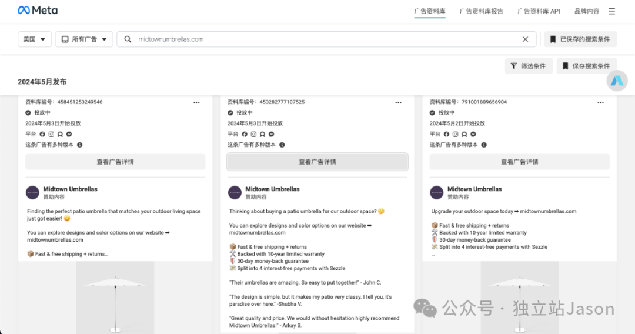This screenshot has width=635, height=334.
Task: Click Audience Network icon on ad 791001809656904
Action: (x=464, y=134)
